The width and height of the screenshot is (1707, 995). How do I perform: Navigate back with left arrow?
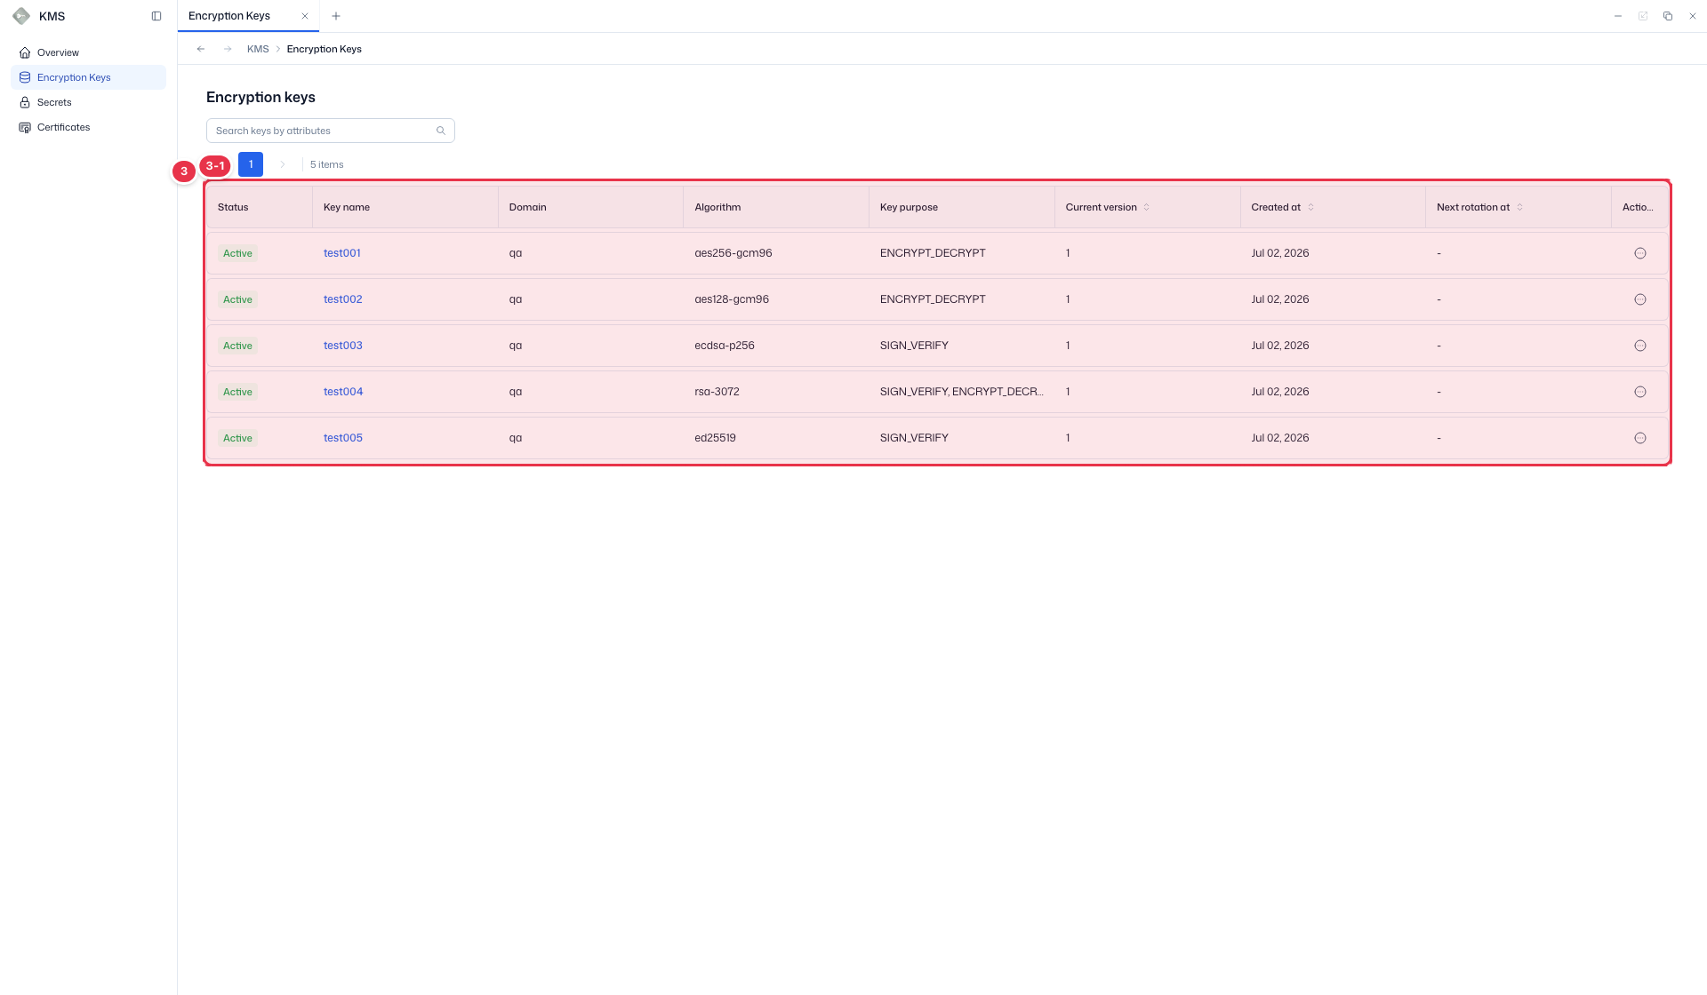click(201, 49)
